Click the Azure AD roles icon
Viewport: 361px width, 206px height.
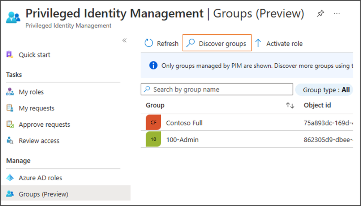click(x=10, y=178)
